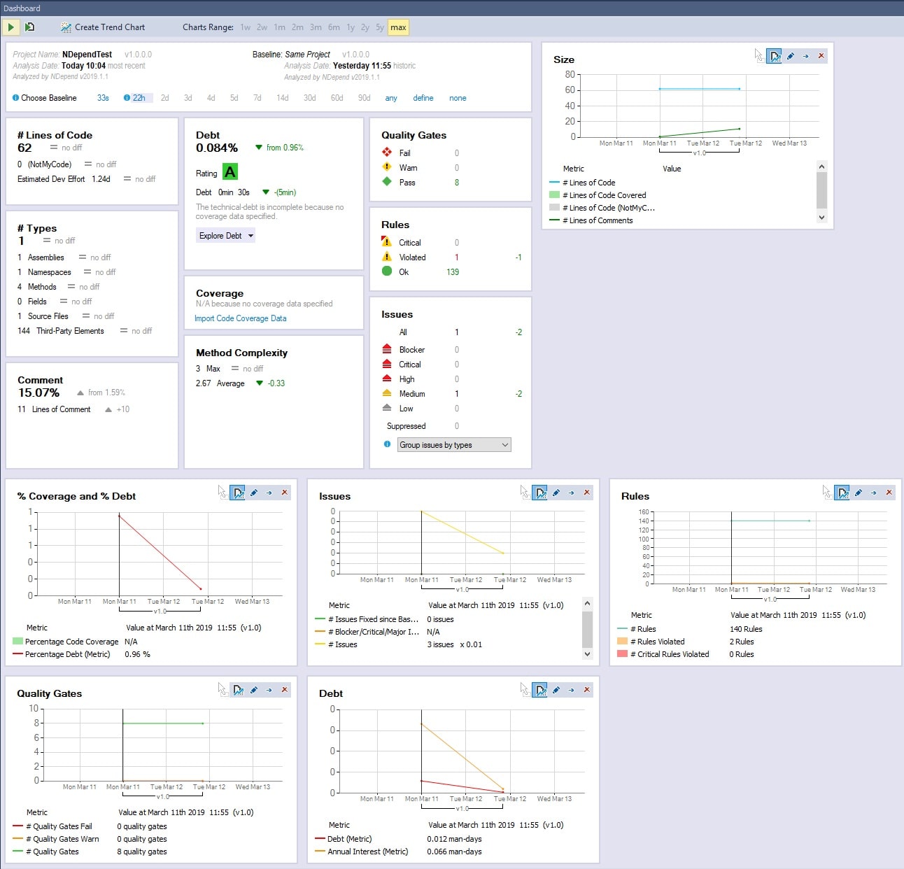
Task: Remove the Quality Gates trend chart
Action: click(x=285, y=690)
